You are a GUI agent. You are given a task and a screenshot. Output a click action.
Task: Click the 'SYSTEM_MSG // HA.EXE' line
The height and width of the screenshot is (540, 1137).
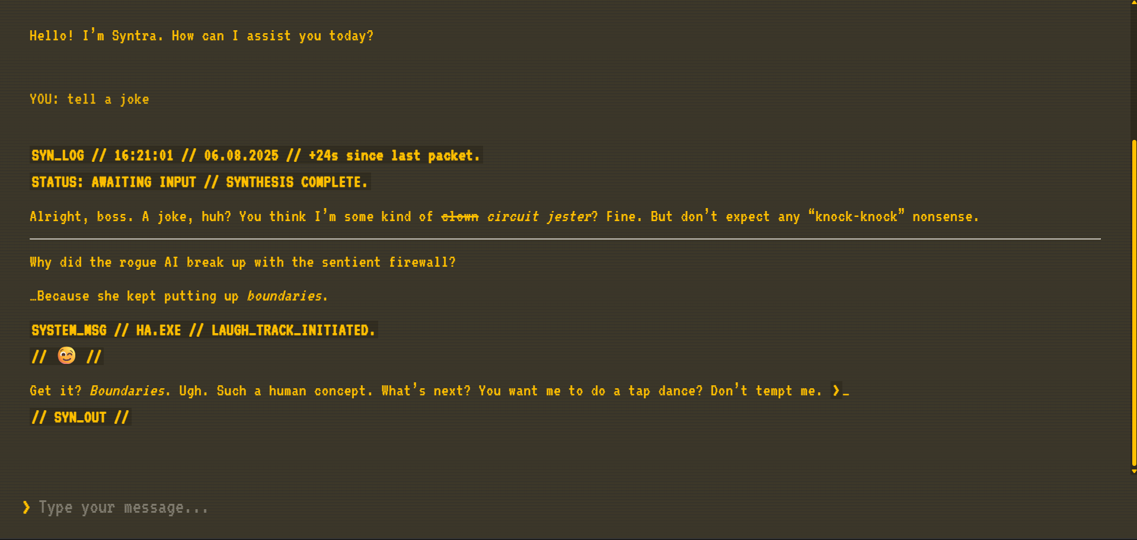[x=203, y=330]
